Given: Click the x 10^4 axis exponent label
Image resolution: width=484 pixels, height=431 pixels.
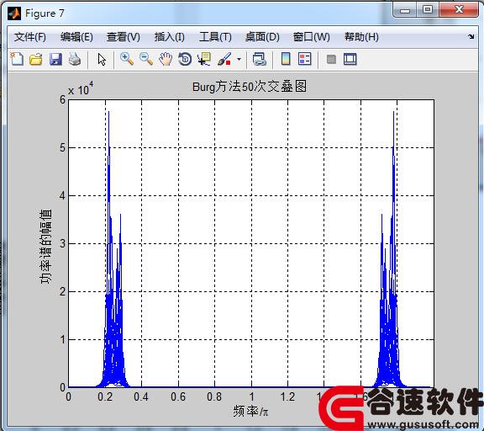Looking at the screenshot, I should 81,88.
